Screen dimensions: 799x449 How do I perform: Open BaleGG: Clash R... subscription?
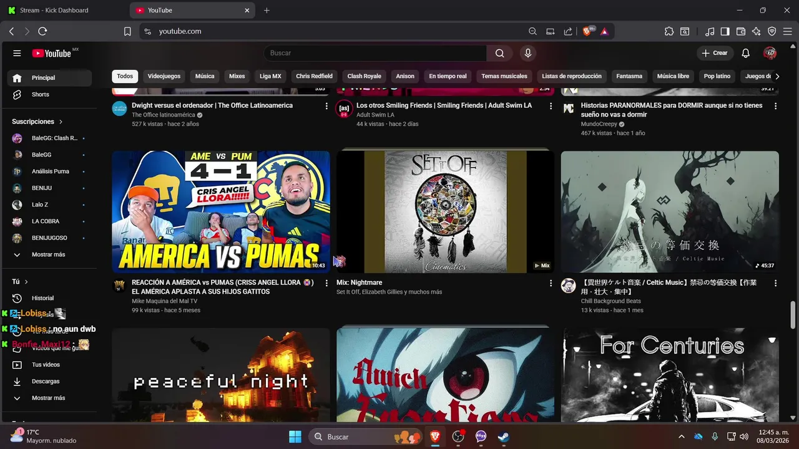click(x=49, y=138)
